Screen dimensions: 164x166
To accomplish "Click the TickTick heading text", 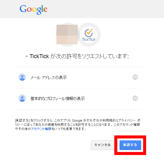I will click(x=39, y=56).
